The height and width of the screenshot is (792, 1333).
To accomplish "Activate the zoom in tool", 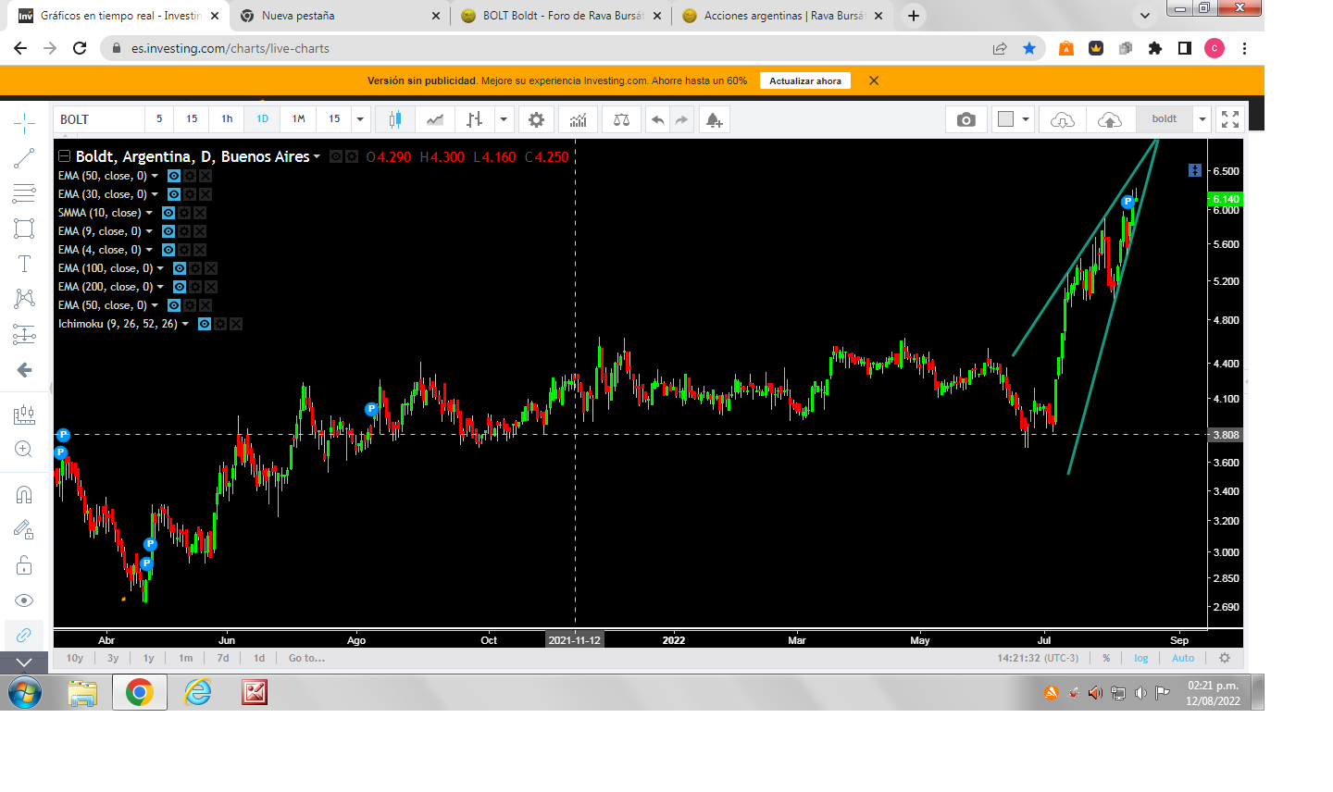I will tap(24, 450).
